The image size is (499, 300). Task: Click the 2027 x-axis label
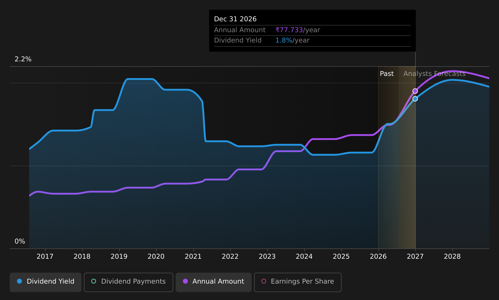pos(415,257)
